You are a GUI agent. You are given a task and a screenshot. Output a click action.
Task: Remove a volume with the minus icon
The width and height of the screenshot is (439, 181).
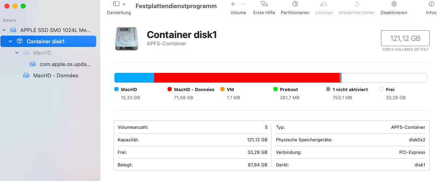pyautogui.click(x=243, y=4)
